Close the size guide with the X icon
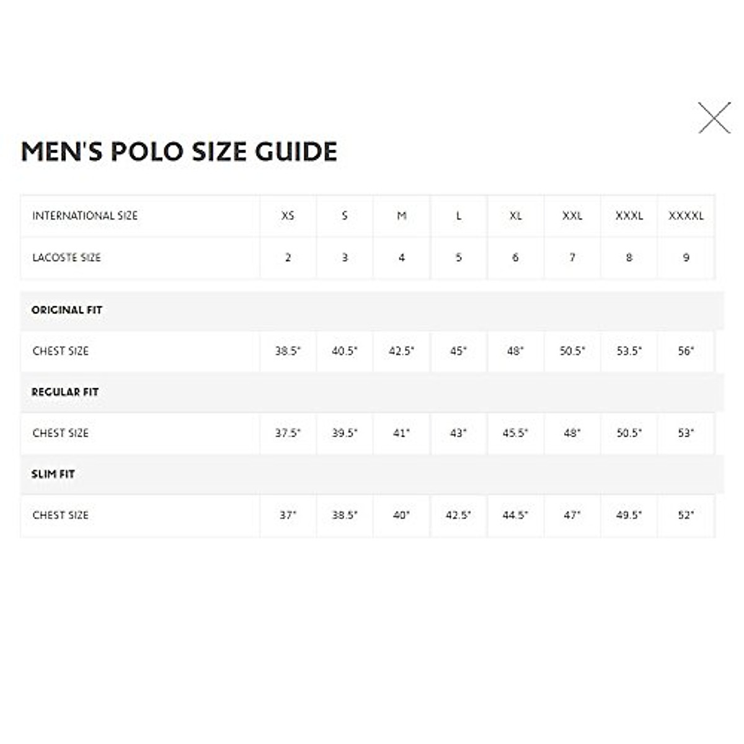Image resolution: width=744 pixels, height=744 pixels. click(x=714, y=118)
